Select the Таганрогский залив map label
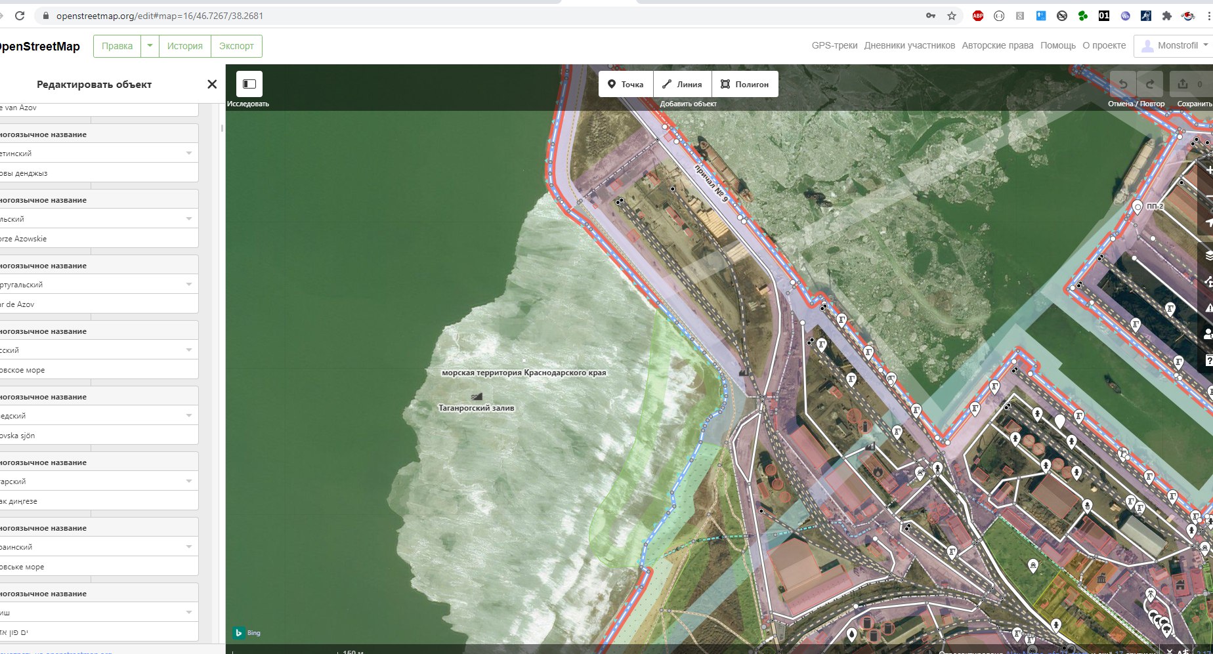1213x654 pixels. coord(477,408)
